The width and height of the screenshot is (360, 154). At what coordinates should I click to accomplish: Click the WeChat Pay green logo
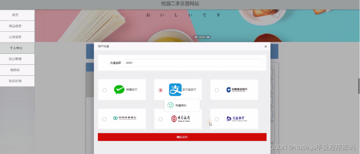point(119,90)
